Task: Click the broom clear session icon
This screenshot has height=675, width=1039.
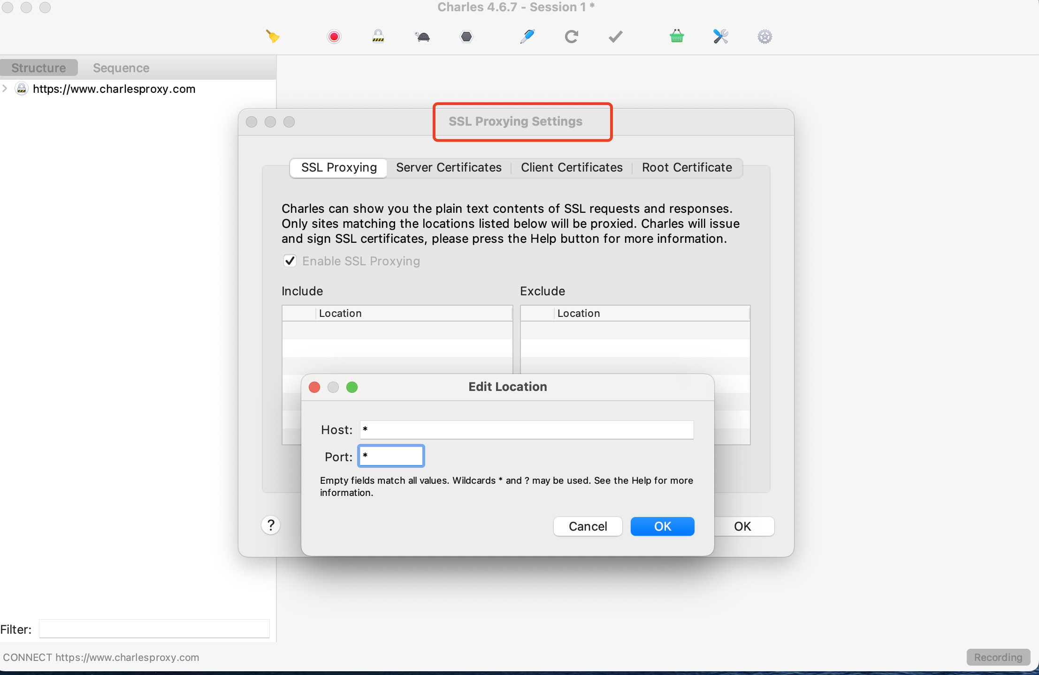Action: coord(273,36)
